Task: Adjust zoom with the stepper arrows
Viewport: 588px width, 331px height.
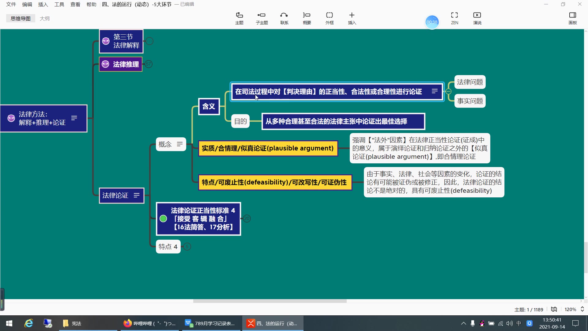Action: pos(582,309)
